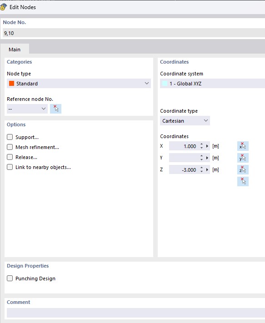Enable the Support option checkbox
The height and width of the screenshot is (323, 265).
tap(10, 137)
